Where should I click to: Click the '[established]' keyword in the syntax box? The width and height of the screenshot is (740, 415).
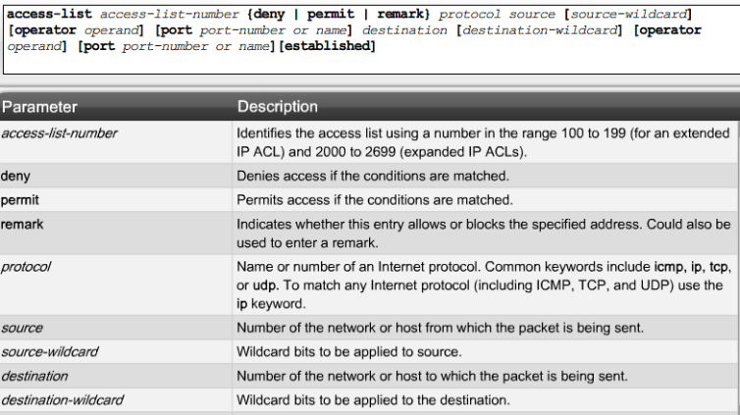[327, 46]
